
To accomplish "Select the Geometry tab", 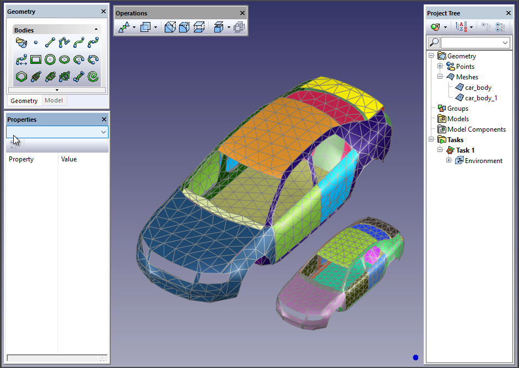I will [24, 101].
